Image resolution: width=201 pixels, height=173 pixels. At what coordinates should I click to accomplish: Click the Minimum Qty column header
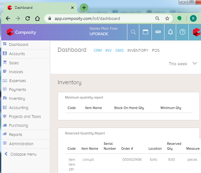click(171, 108)
